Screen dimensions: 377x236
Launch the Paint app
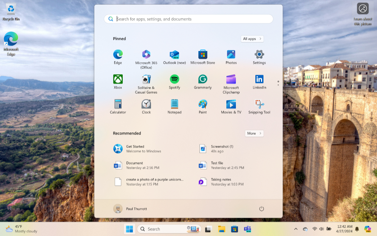coord(203,104)
